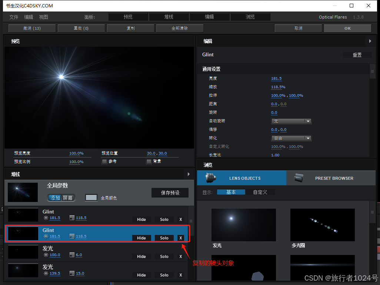Switch to the PRESET BROWSER tab

pyautogui.click(x=331, y=178)
